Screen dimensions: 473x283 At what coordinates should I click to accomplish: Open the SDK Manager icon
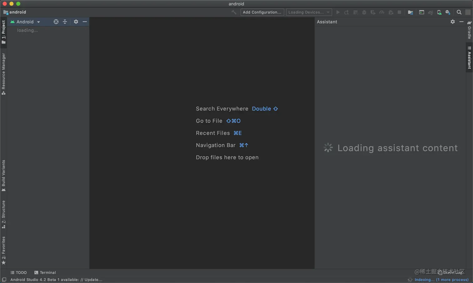pyautogui.click(x=448, y=12)
